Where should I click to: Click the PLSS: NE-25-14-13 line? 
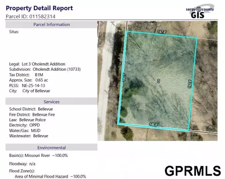tap(27, 86)
